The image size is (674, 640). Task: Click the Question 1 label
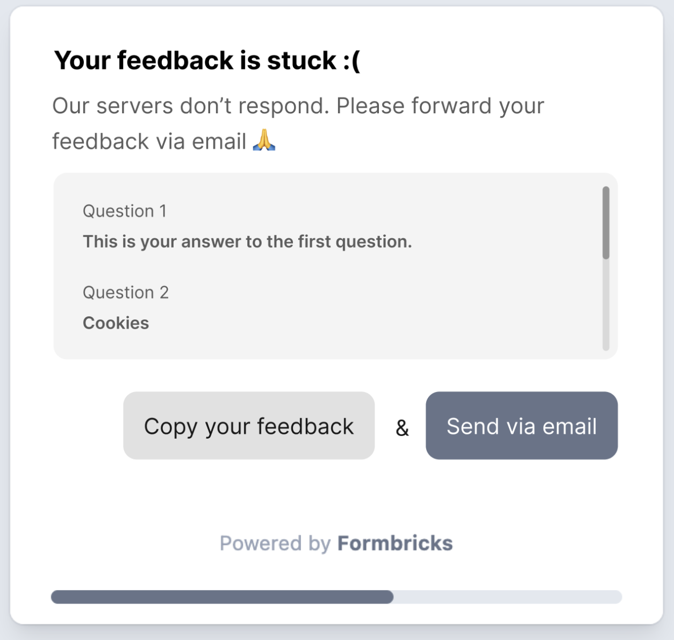click(125, 211)
